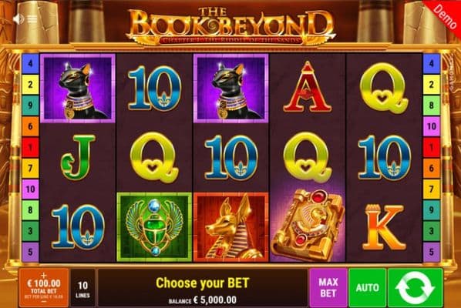Increase total bet with the plus sign
Viewport: 461px width, 308px height.
point(44,275)
